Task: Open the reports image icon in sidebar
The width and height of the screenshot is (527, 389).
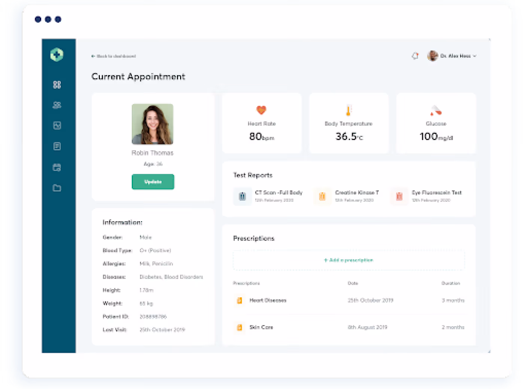Action: (x=57, y=125)
